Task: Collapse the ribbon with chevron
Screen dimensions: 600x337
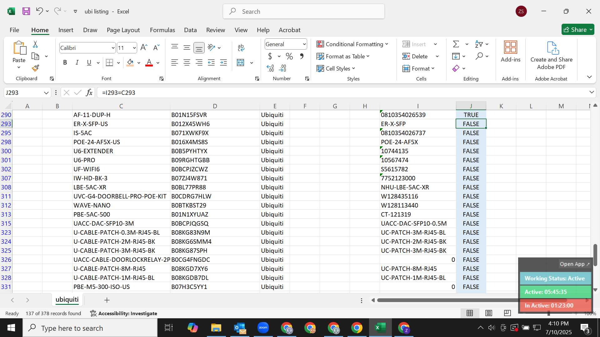Action: [x=589, y=77]
